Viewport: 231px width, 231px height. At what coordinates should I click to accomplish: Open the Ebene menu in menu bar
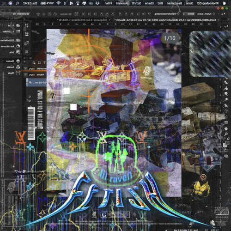pos(149,3)
